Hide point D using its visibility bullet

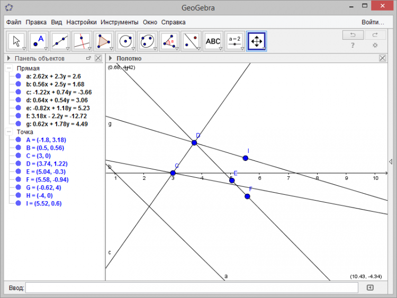[19, 164]
